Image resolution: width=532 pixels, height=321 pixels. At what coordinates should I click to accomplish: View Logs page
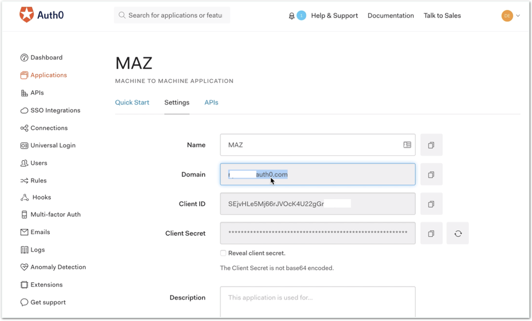37,250
